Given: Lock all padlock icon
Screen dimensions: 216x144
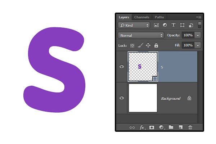Looking at the screenshot, I should pyautogui.click(x=156, y=45).
